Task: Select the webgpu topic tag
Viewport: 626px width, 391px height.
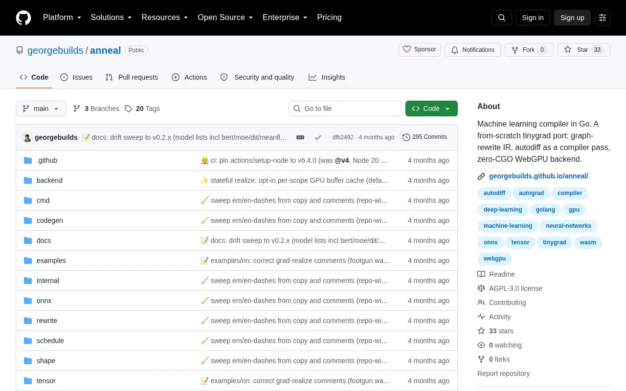Action: [x=494, y=259]
